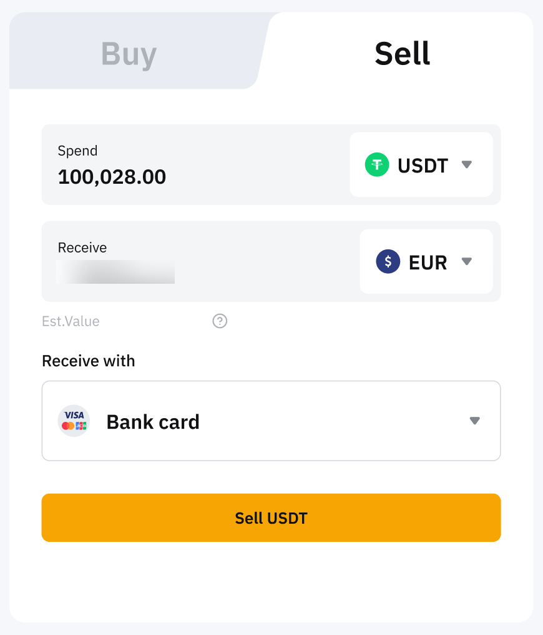Image resolution: width=543 pixels, height=635 pixels.
Task: Switch to the Buy tab
Action: [129, 54]
